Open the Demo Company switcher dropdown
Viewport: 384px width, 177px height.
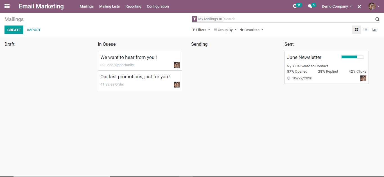337,6
